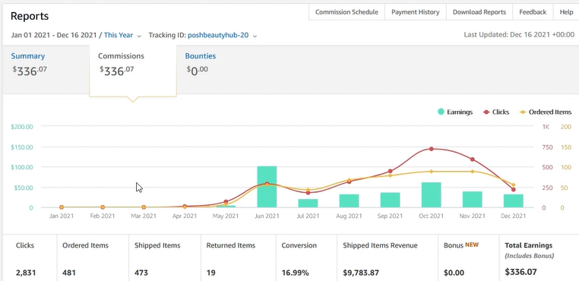Click the Nov 2021 clicks data point
This screenshot has height=281, width=579.
point(473,159)
